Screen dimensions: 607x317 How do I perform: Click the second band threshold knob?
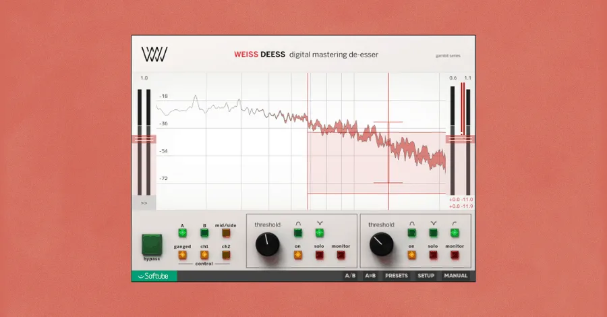pos(381,245)
